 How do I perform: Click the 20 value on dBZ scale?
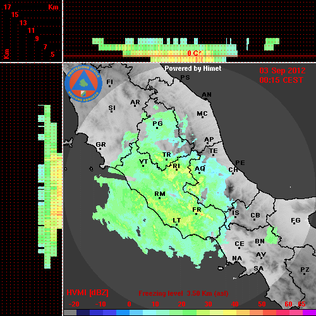181,304
